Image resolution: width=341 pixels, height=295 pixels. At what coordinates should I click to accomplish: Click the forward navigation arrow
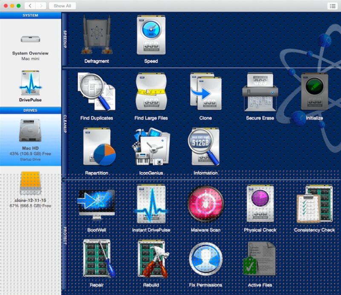click(41, 6)
